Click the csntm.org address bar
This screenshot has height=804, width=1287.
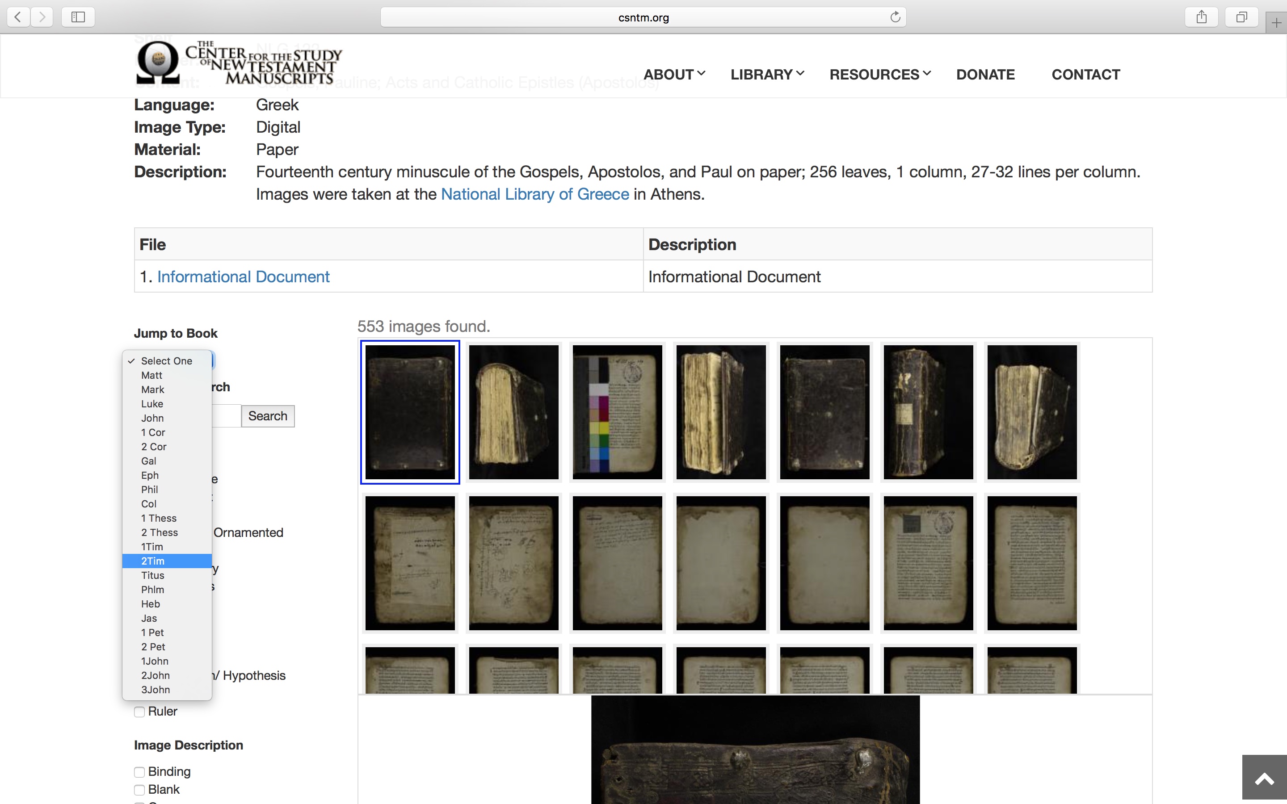tap(643, 17)
